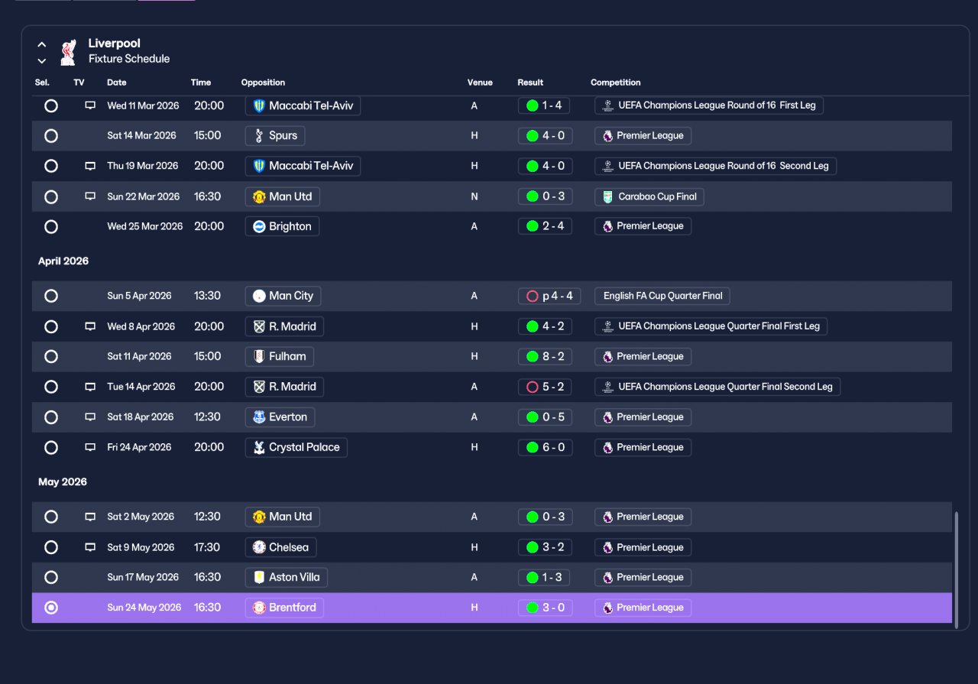
Task: Click the down chevron beside Fixture Schedule
Action: (42, 60)
